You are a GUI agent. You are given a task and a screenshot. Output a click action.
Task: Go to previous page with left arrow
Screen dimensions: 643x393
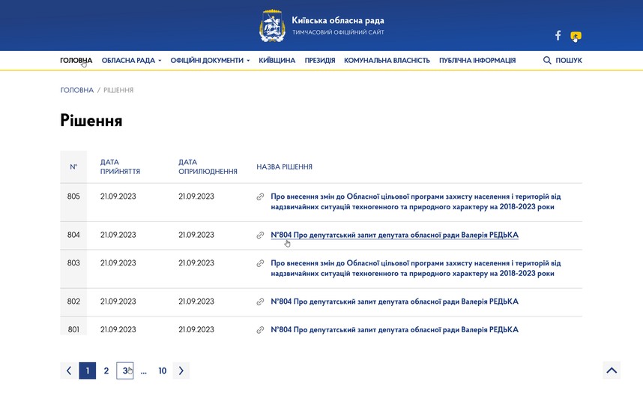68,370
